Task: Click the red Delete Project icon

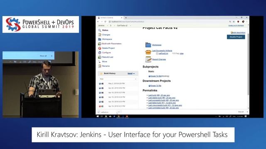Action: point(100,48)
